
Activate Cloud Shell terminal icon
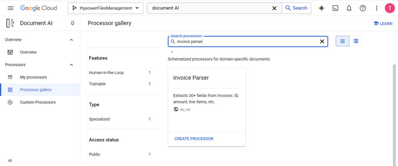point(335,8)
